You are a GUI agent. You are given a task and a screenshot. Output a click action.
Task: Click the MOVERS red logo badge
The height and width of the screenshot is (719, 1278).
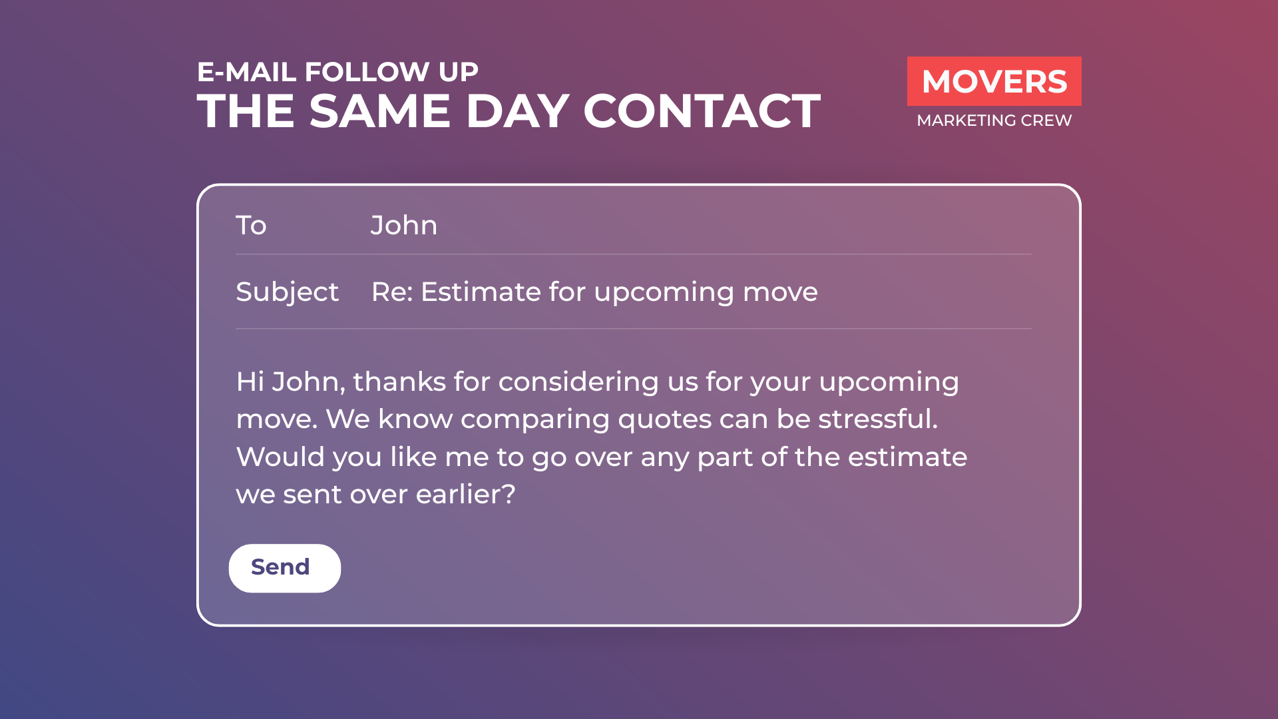tap(994, 81)
